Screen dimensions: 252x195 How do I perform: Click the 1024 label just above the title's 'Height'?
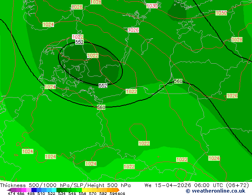tap(91, 164)
